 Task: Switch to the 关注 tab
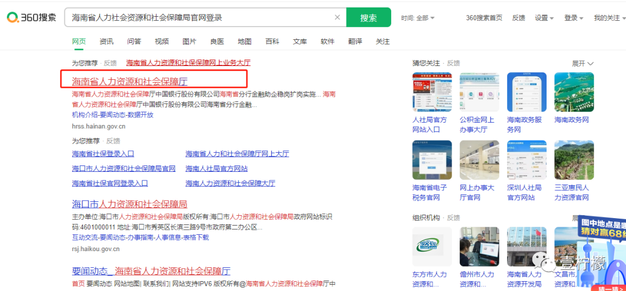click(x=383, y=42)
